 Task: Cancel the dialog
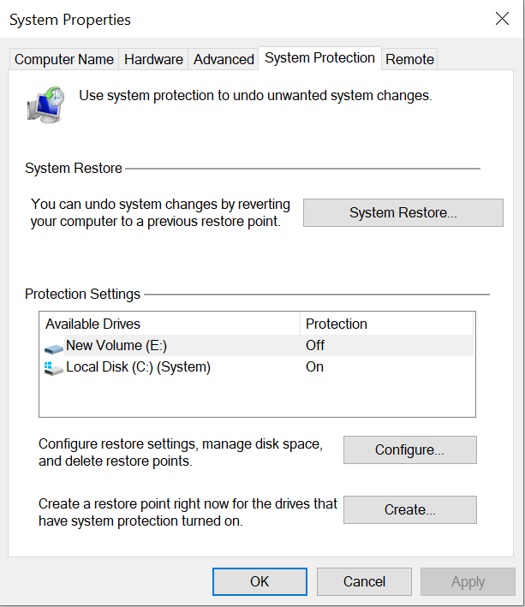pyautogui.click(x=364, y=581)
